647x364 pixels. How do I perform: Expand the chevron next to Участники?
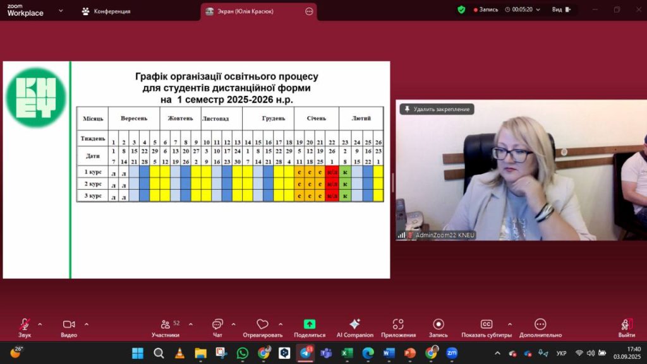pos(191,324)
